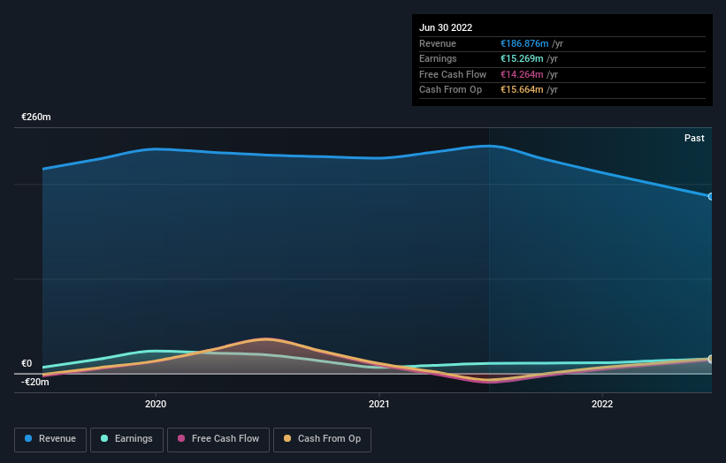This screenshot has width=726, height=463.
Task: Select the Revenue endpoint marker on the chart
Action: point(711,196)
